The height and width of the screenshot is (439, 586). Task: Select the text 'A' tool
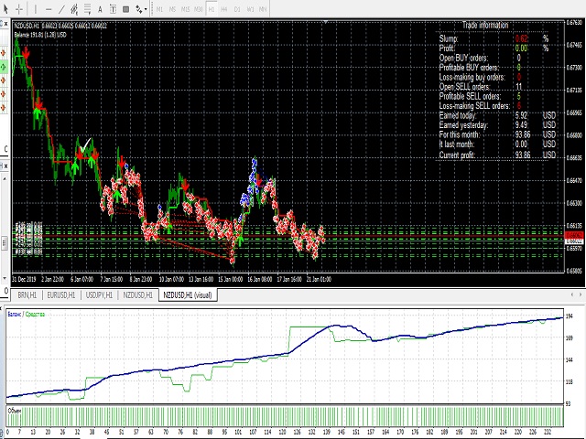coord(100,9)
